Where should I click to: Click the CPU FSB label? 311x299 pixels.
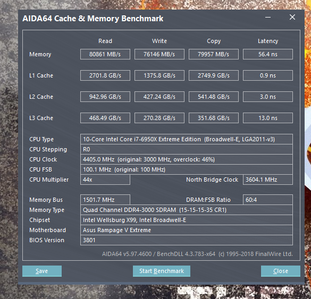point(40,169)
